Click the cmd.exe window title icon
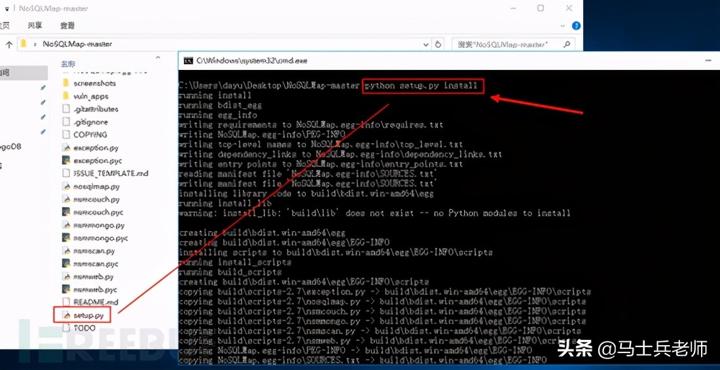The width and height of the screenshot is (720, 370). click(x=188, y=61)
